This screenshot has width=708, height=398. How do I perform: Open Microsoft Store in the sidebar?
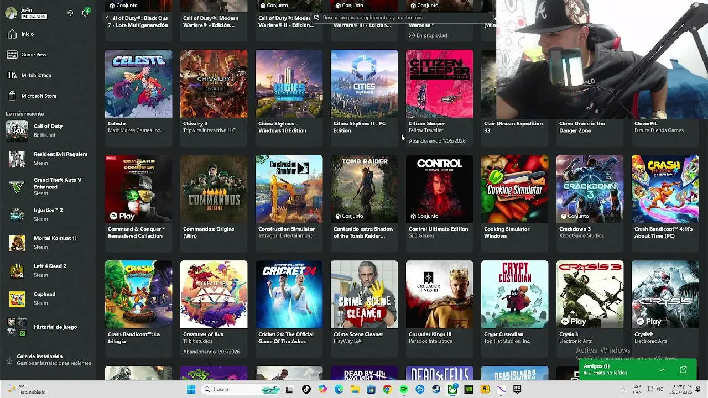click(x=48, y=96)
